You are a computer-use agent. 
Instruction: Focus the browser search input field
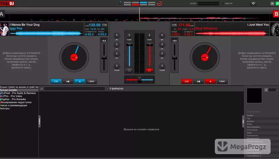75,89
